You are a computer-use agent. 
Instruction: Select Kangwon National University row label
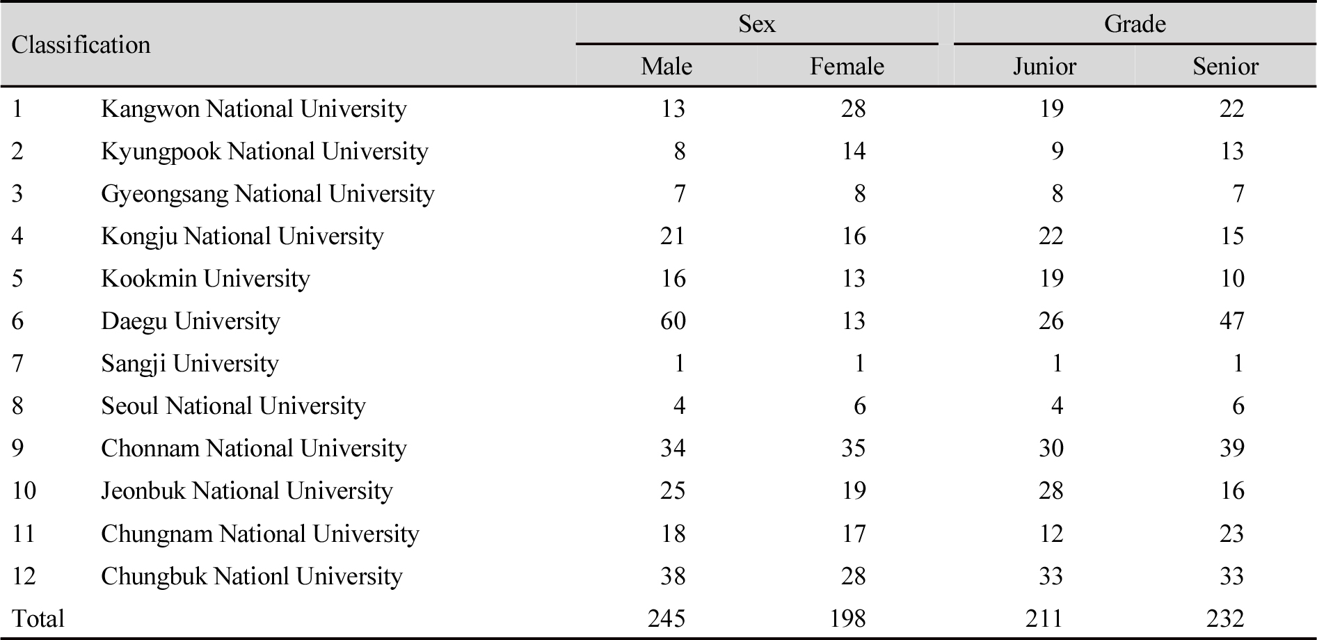click(254, 109)
